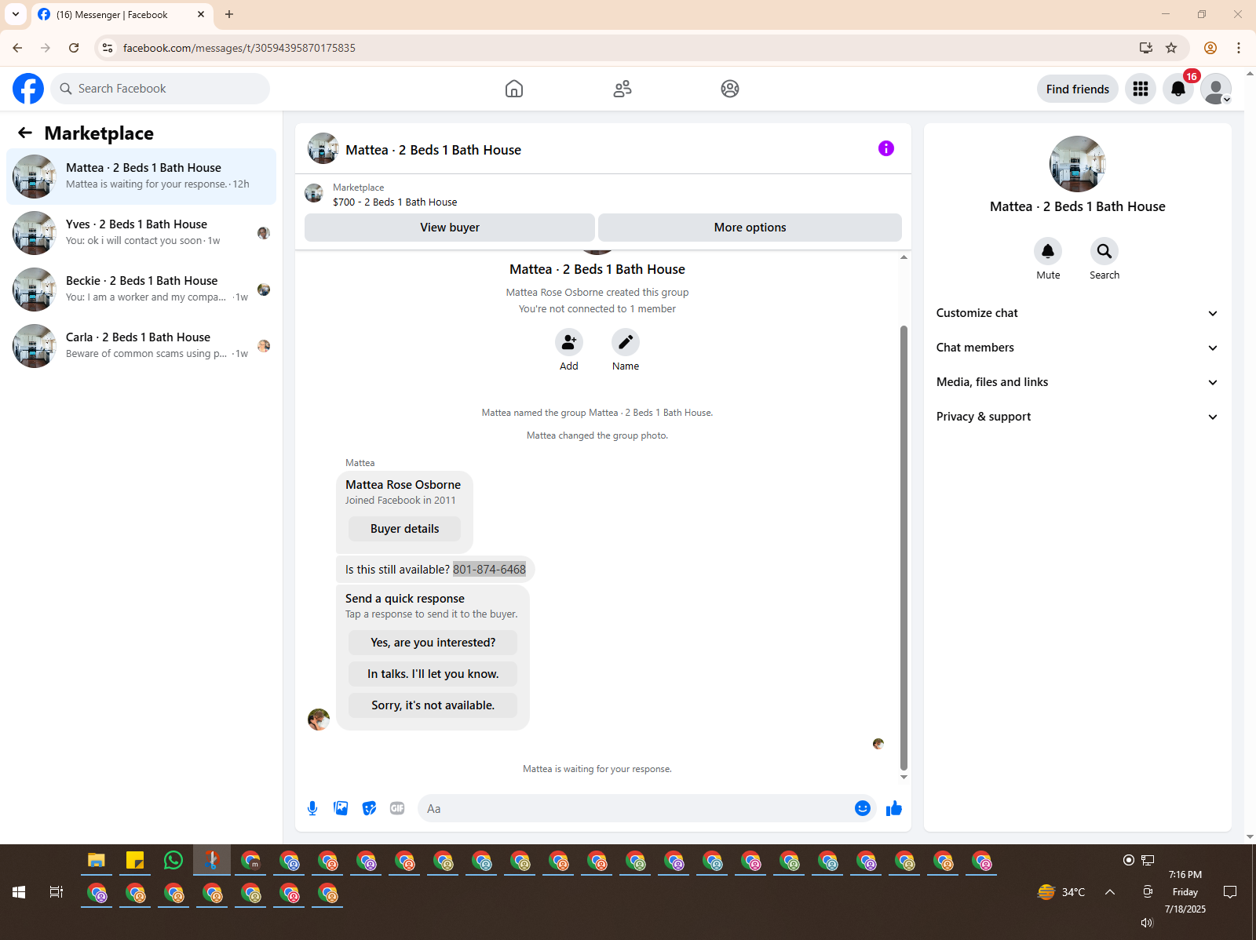Open Buyer details for Mattea
Image resolution: width=1256 pixels, height=940 pixels.
(404, 529)
